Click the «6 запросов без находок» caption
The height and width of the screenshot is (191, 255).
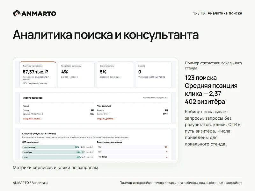click(110, 77)
